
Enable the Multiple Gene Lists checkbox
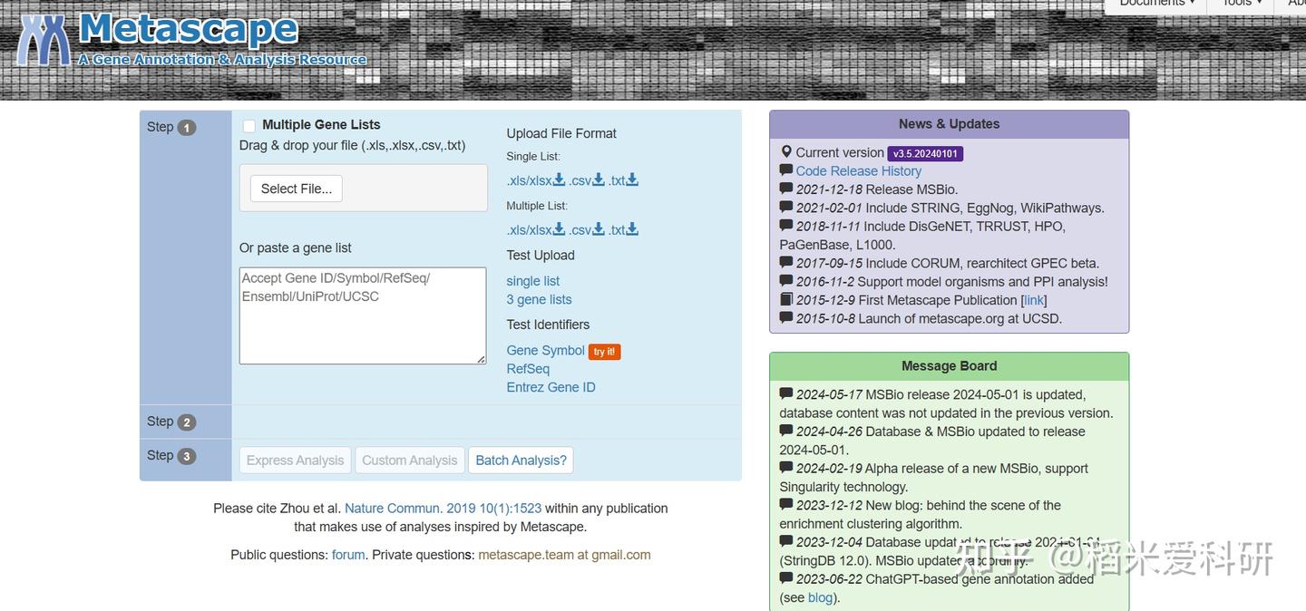coord(249,124)
